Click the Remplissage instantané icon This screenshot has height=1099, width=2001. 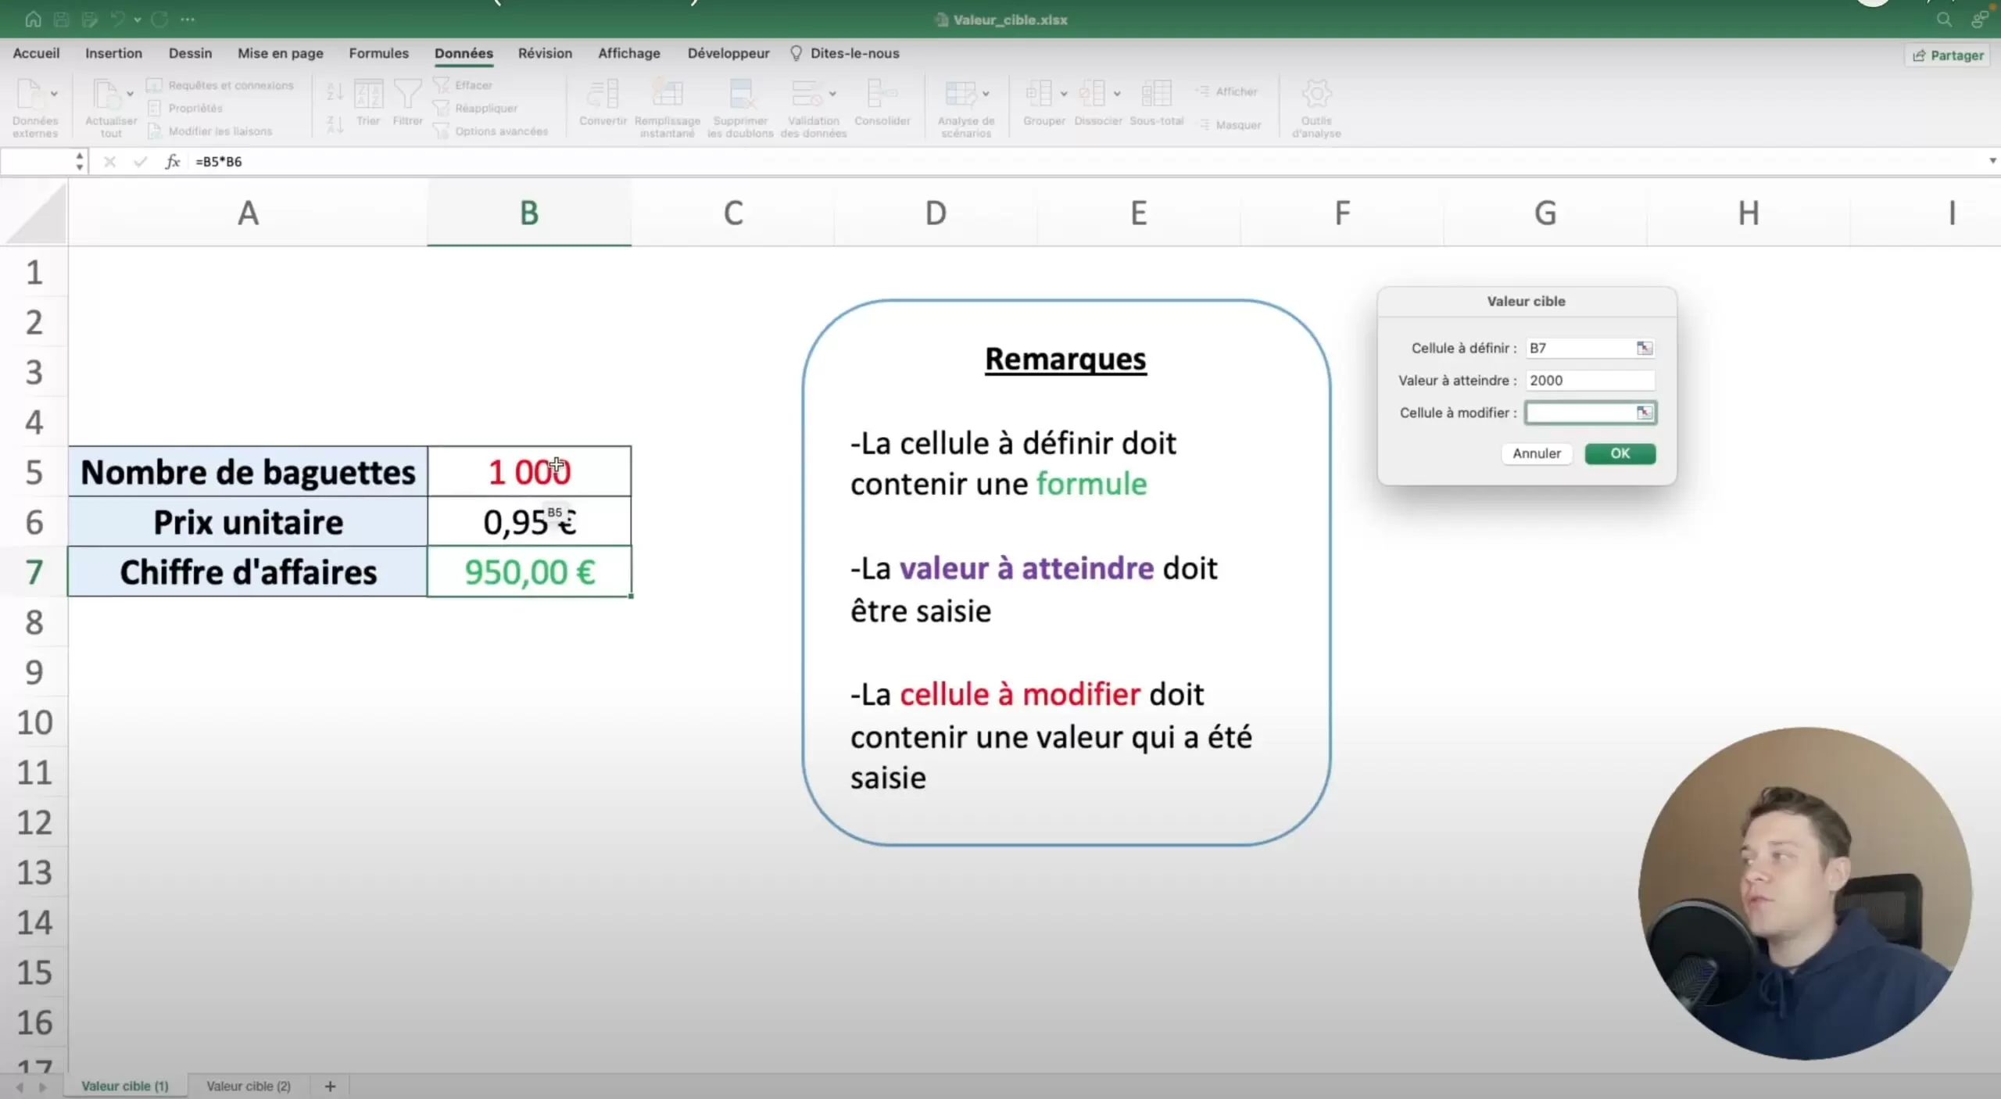tap(668, 94)
